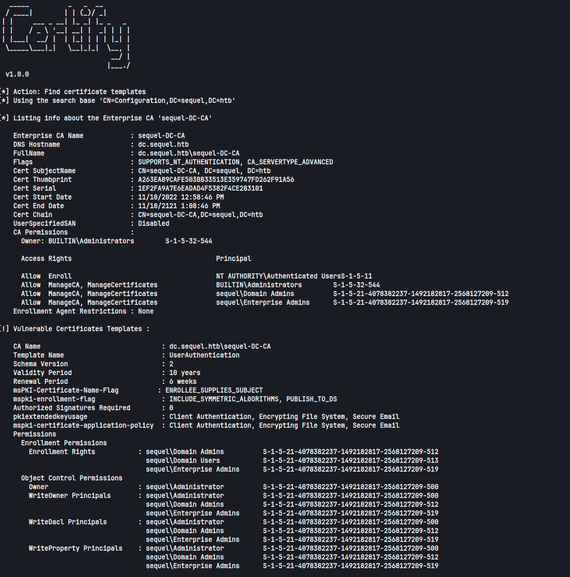Click the 'Action: Find certificate templates' line

[79, 92]
